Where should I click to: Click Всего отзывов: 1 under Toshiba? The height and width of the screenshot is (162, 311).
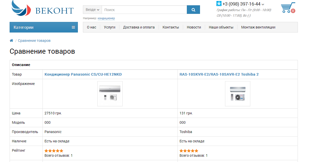pyautogui.click(x=193, y=155)
